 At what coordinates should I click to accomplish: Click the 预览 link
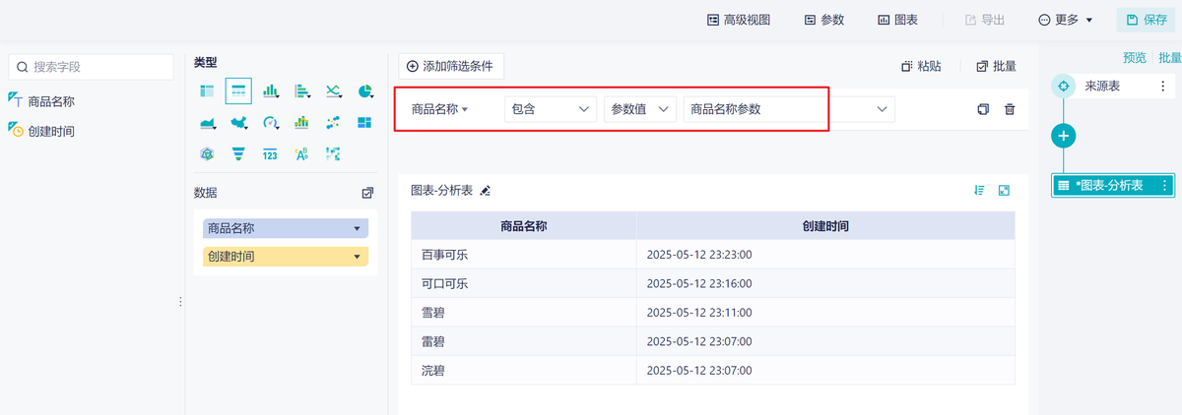[x=1135, y=57]
